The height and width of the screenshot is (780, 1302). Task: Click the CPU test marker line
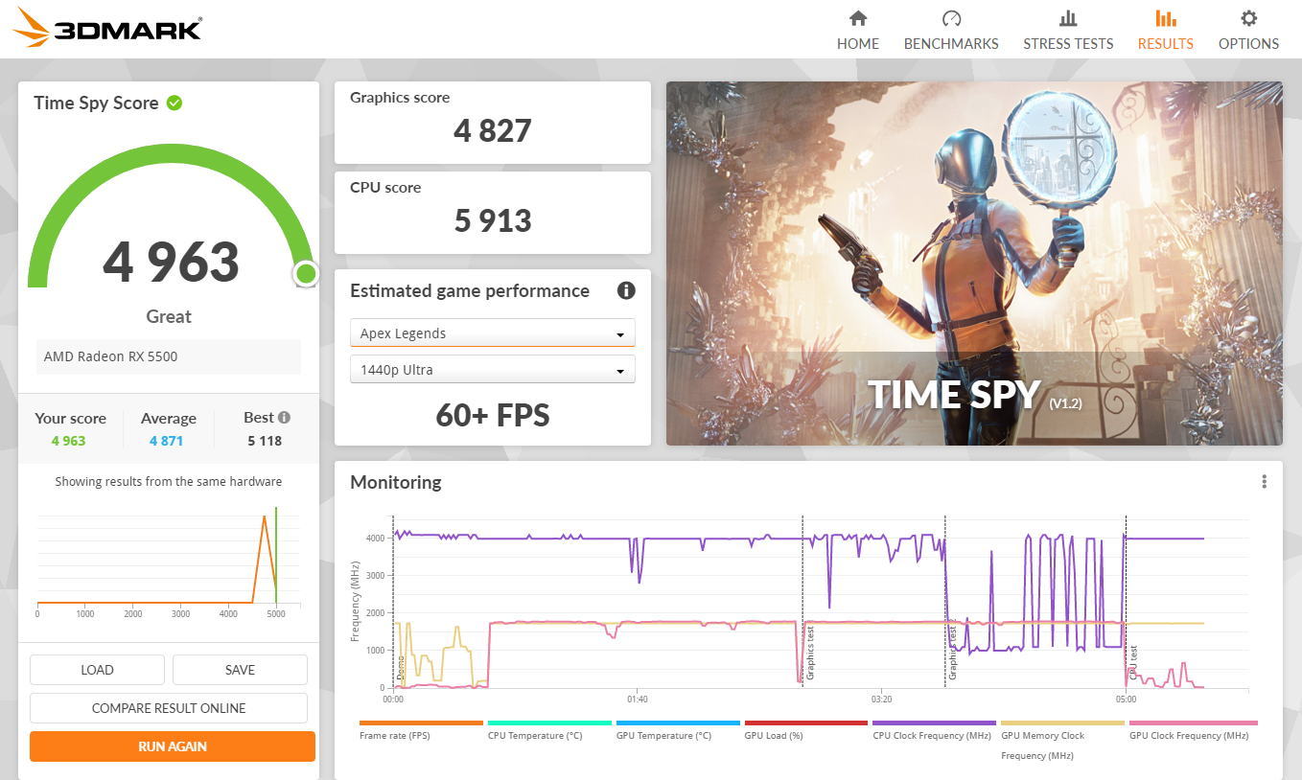pos(1127,602)
